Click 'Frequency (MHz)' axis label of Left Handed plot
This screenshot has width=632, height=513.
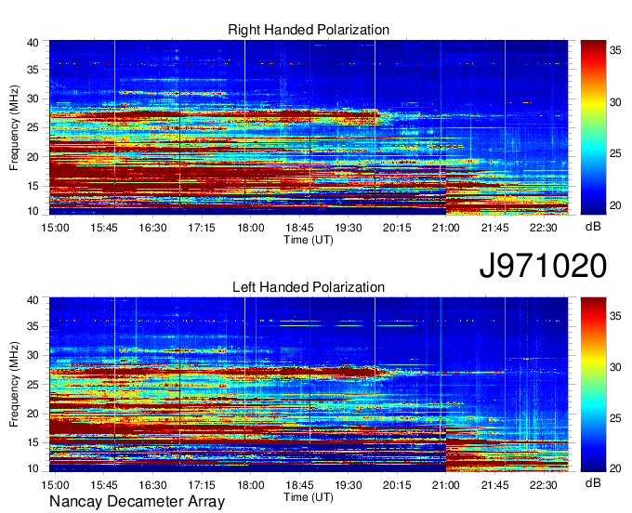coord(14,385)
